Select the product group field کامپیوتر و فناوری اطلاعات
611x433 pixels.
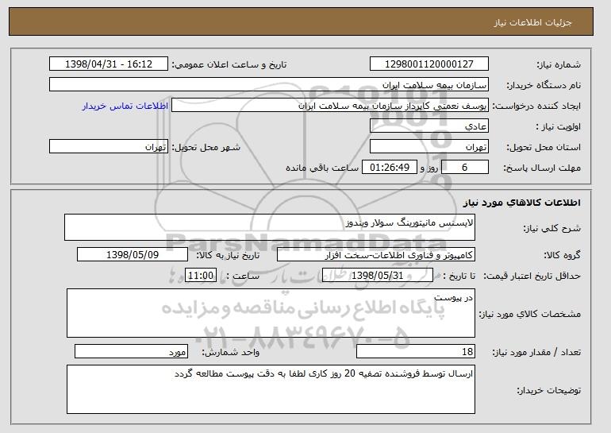(376, 255)
